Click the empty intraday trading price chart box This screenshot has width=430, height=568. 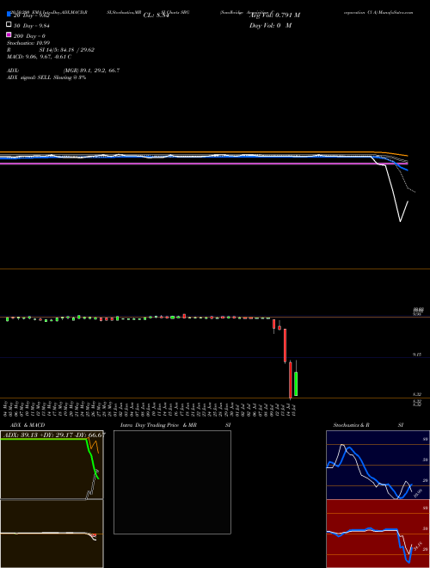tap(172, 482)
